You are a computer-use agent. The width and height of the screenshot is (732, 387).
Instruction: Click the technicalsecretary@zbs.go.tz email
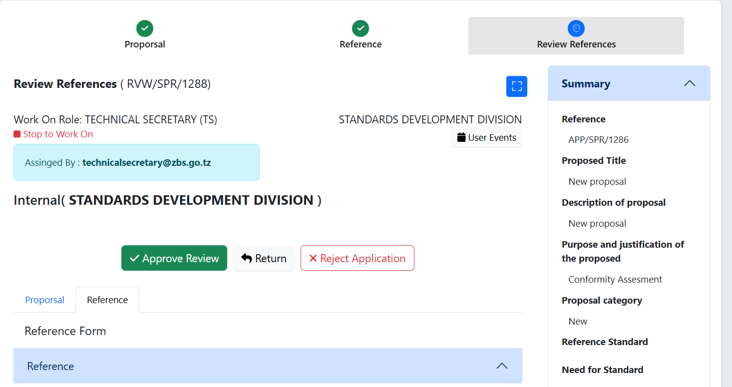point(147,163)
